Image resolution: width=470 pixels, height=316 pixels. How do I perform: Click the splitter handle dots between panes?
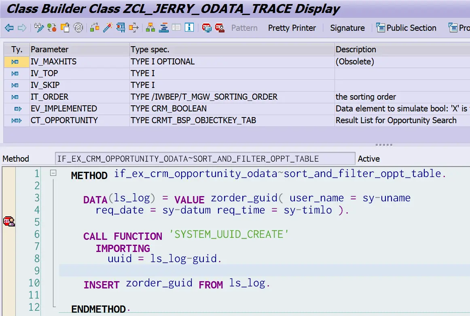[x=384, y=145]
